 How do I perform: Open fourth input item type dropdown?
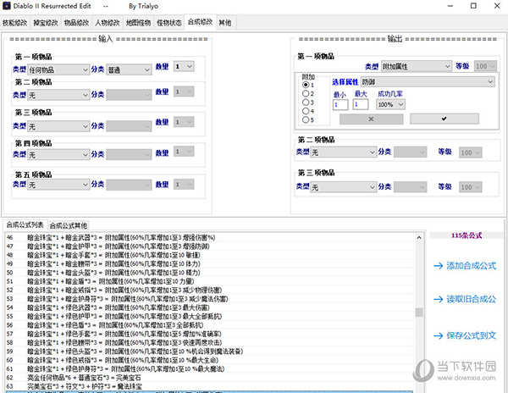point(58,154)
